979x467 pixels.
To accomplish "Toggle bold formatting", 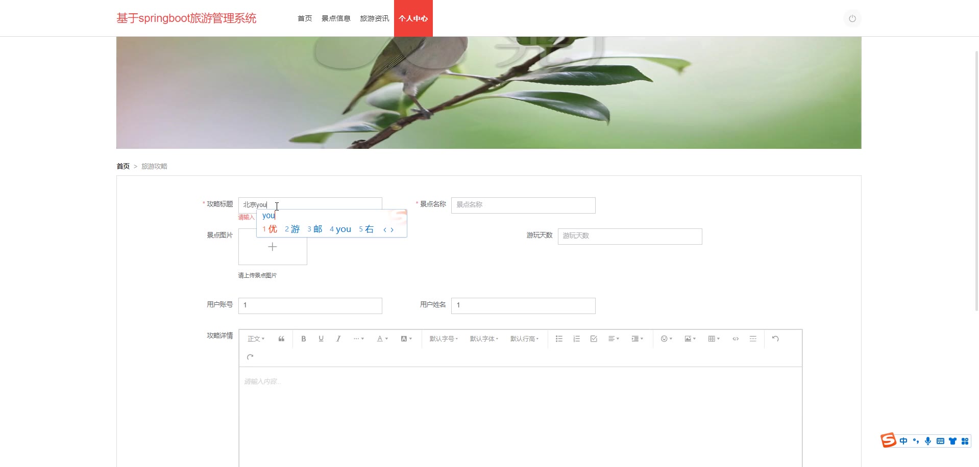I will [303, 339].
